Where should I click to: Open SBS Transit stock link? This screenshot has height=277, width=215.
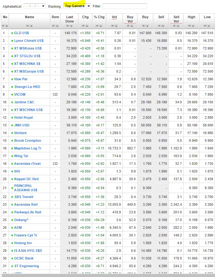(x=24, y=197)
